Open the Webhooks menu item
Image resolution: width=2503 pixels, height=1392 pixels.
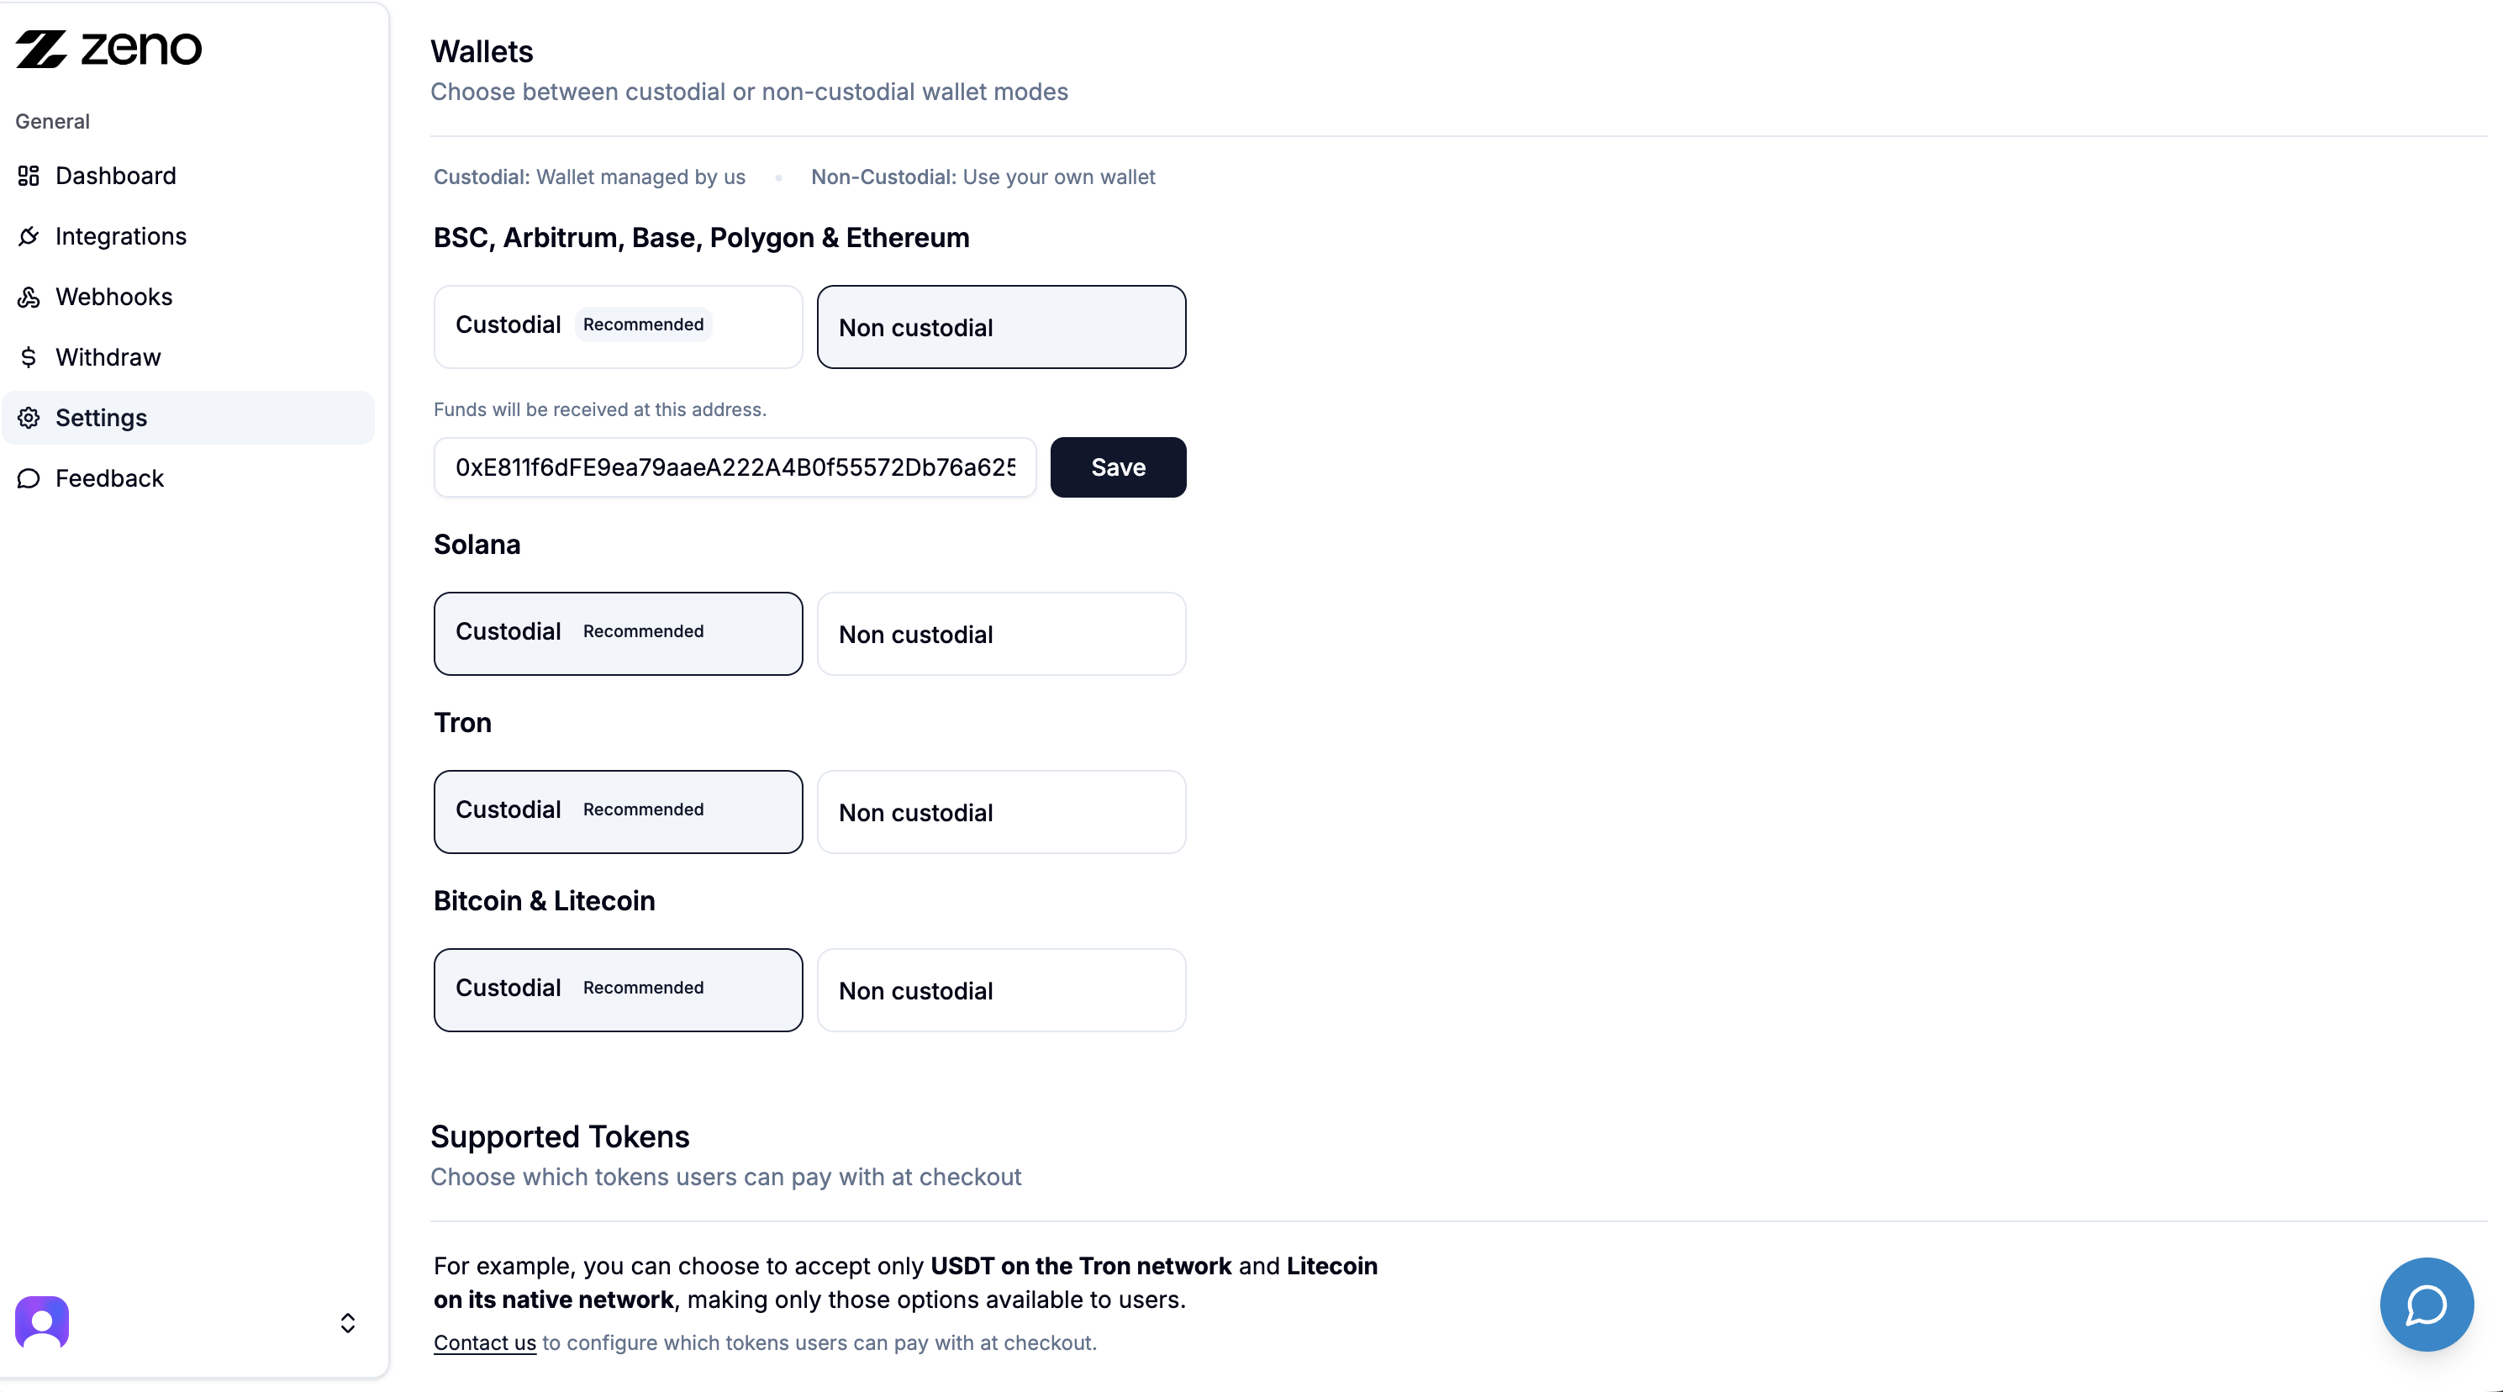(113, 298)
